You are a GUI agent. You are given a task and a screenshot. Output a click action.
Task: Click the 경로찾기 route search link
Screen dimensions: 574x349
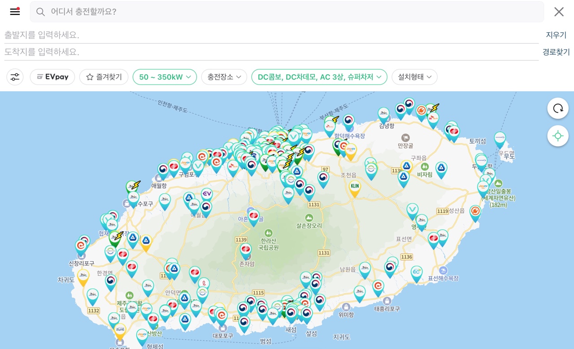click(556, 52)
